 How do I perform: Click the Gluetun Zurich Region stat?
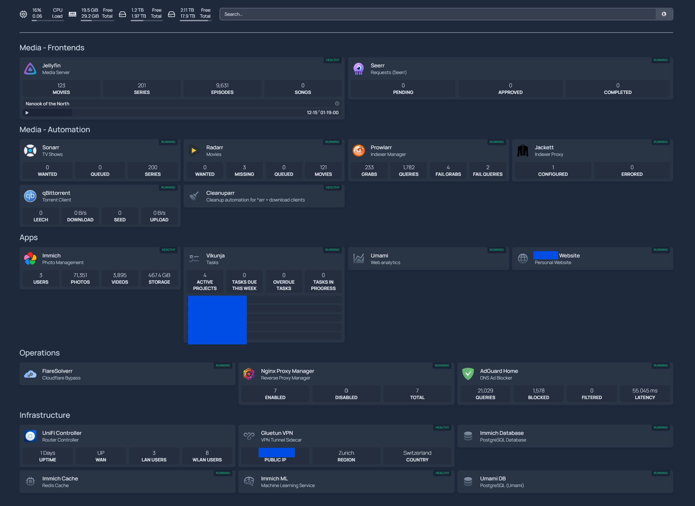[346, 456]
